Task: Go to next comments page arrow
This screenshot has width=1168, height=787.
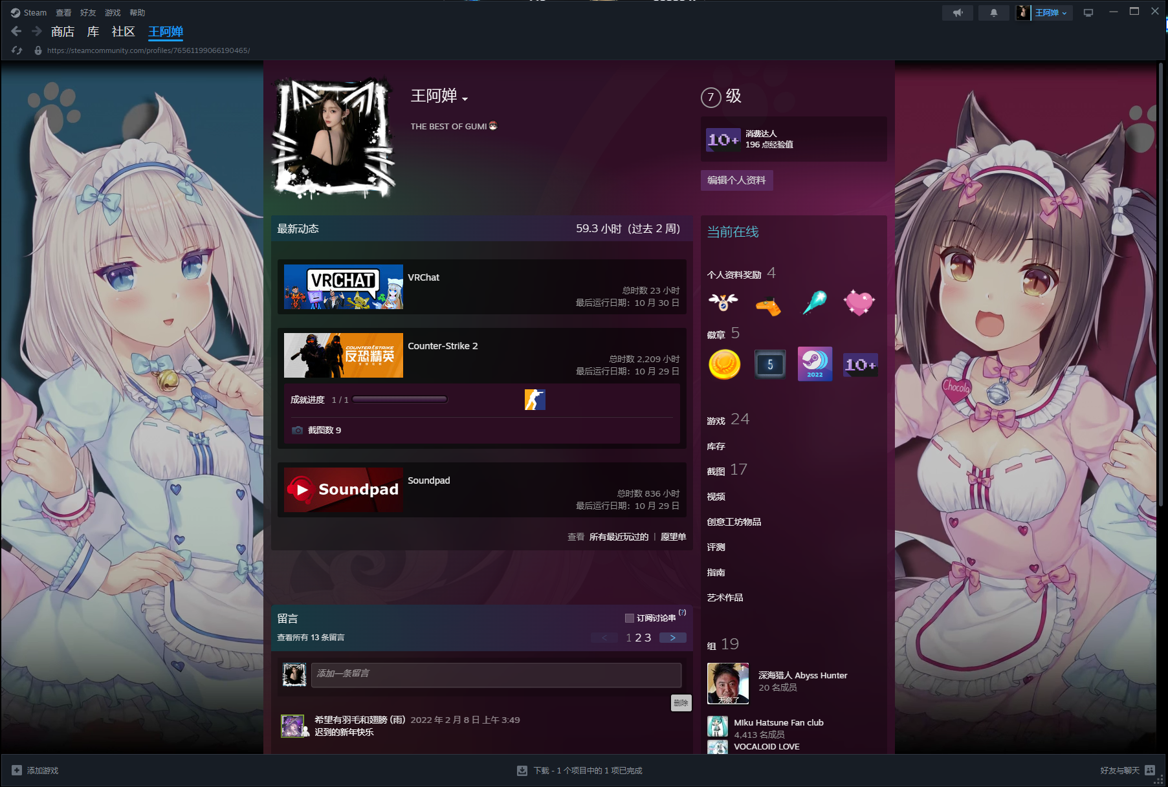Action: coord(672,638)
